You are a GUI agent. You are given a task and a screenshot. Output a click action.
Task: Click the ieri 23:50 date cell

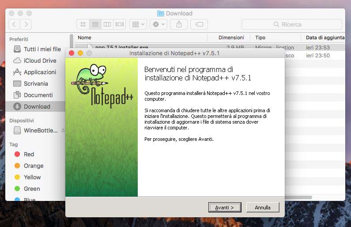[317, 56]
